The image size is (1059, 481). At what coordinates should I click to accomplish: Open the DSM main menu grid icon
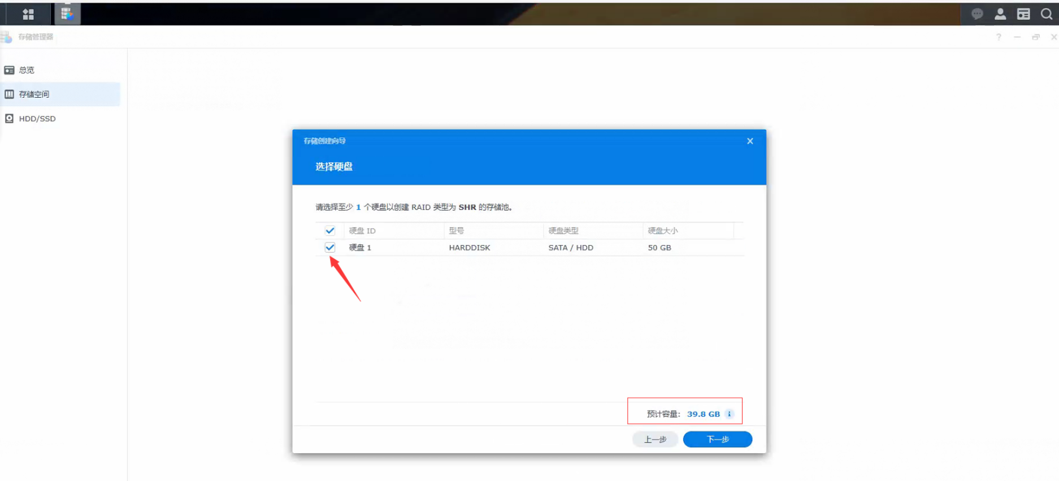tap(28, 14)
